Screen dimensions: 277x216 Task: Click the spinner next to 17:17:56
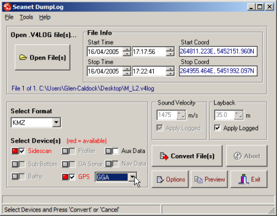click(170, 52)
